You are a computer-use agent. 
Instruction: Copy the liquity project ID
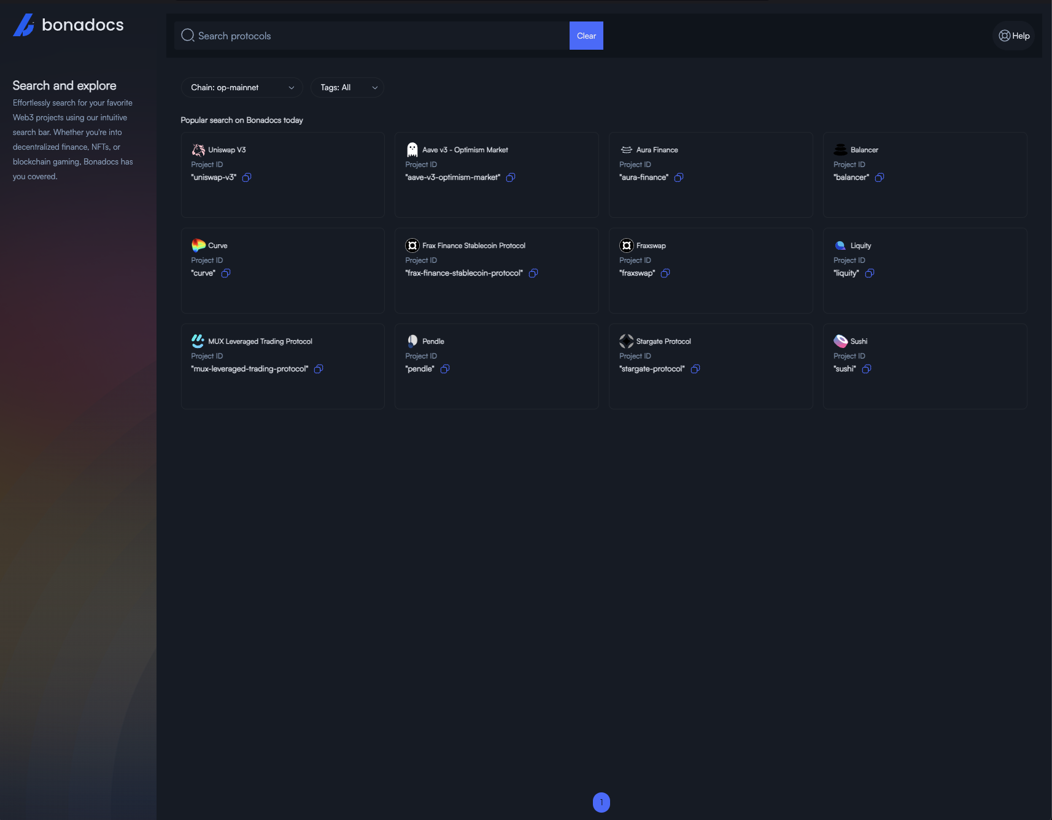tap(870, 273)
